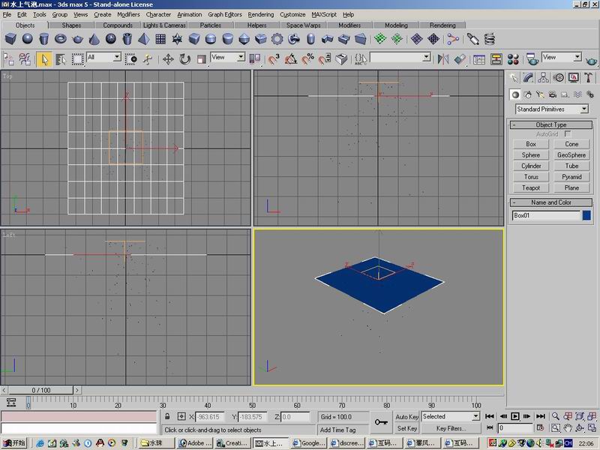Click the blue object color swatch
The image size is (600, 450).
click(x=586, y=215)
